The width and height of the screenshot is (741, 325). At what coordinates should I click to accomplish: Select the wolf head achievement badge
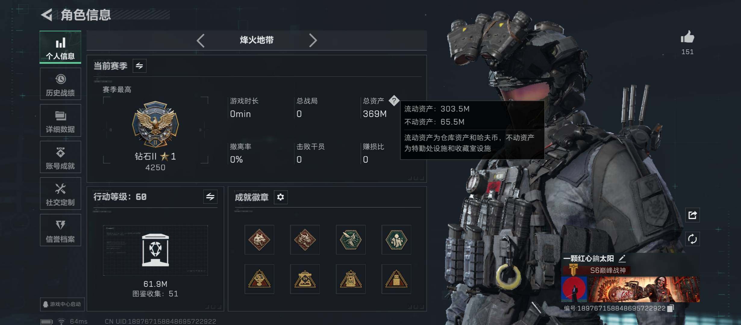(259, 240)
